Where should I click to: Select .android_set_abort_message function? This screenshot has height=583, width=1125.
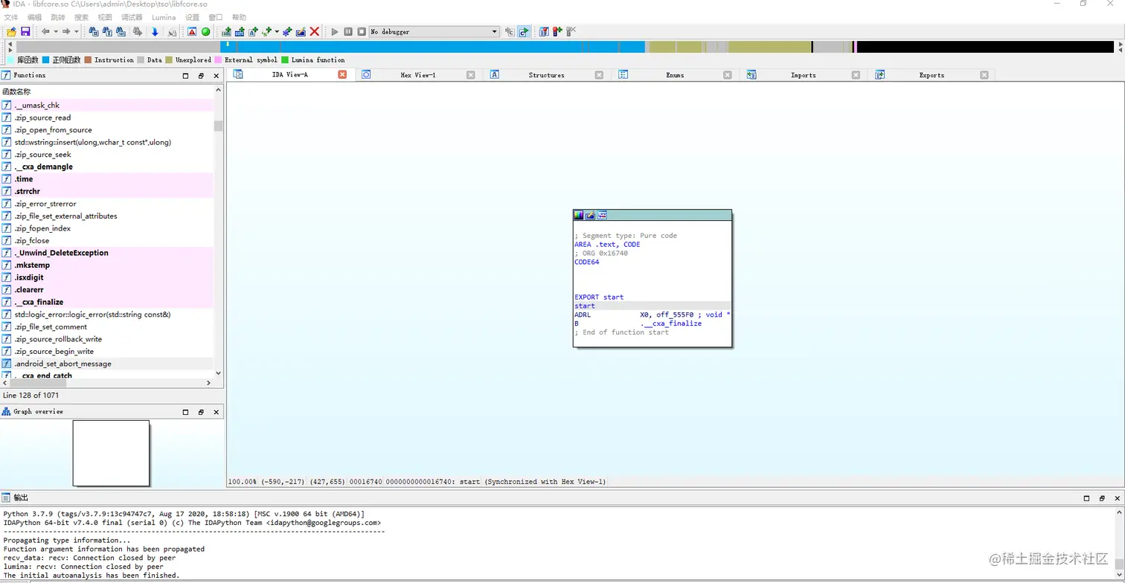[x=107, y=364]
